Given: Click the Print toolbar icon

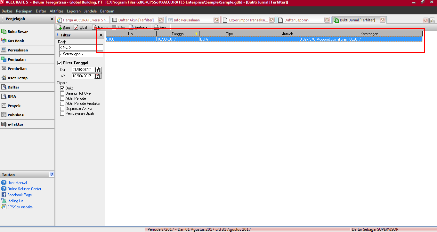Looking at the screenshot, I should [x=156, y=27].
